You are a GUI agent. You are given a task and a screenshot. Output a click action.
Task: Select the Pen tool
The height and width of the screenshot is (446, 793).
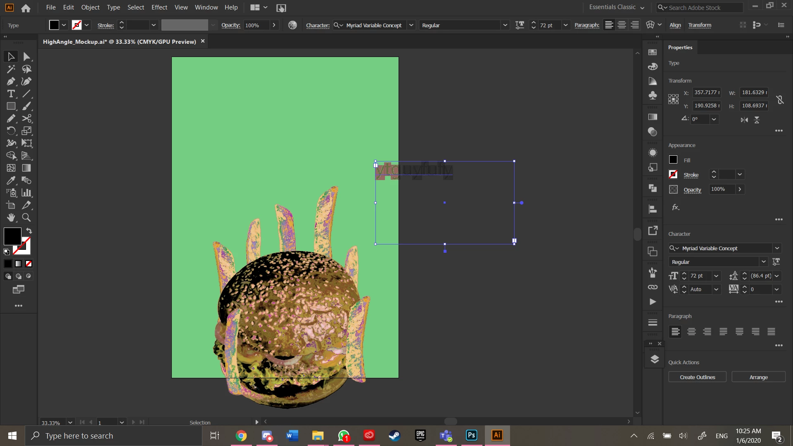coord(11,81)
